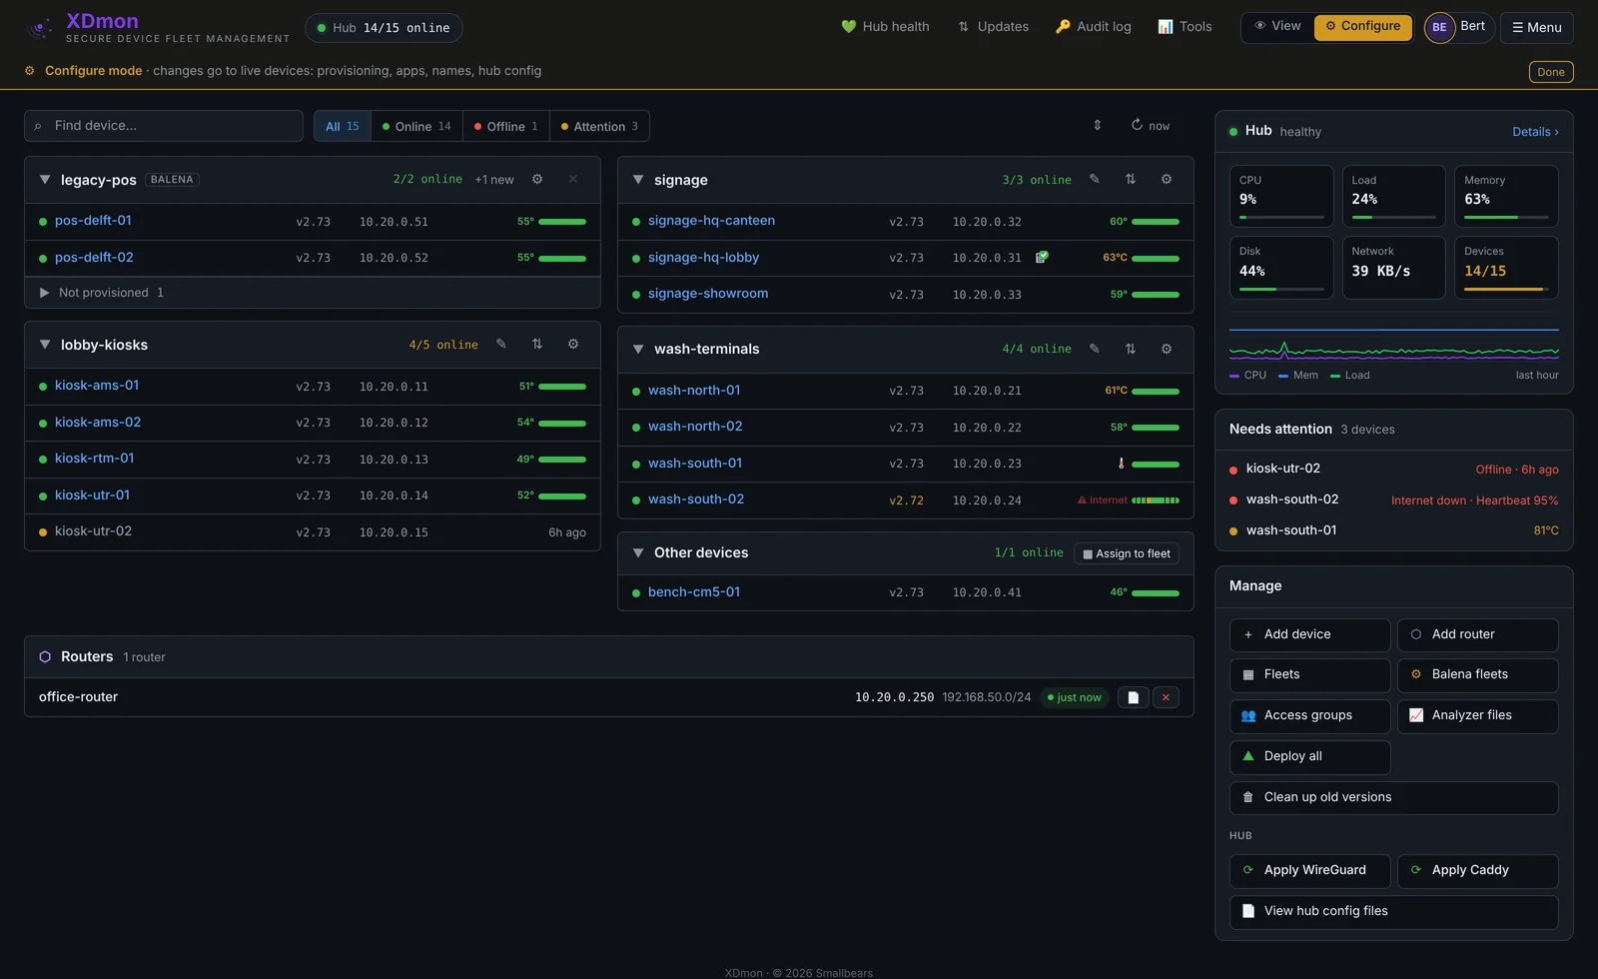Image resolution: width=1598 pixels, height=979 pixels.
Task: Collapse Other devices section
Action: (x=638, y=553)
